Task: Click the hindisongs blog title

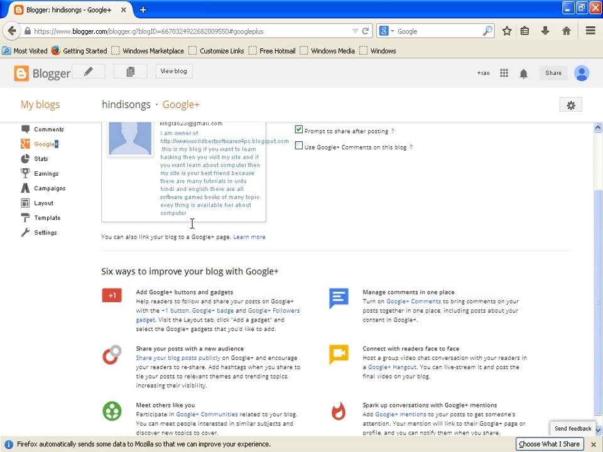Action: (126, 105)
